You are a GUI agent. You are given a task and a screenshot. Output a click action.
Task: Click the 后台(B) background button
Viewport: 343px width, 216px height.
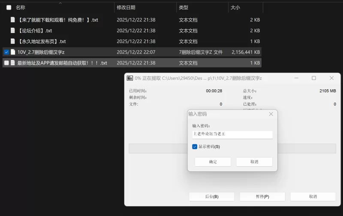click(211, 197)
